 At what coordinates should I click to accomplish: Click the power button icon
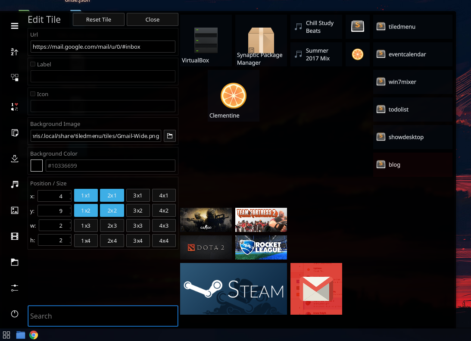click(14, 314)
